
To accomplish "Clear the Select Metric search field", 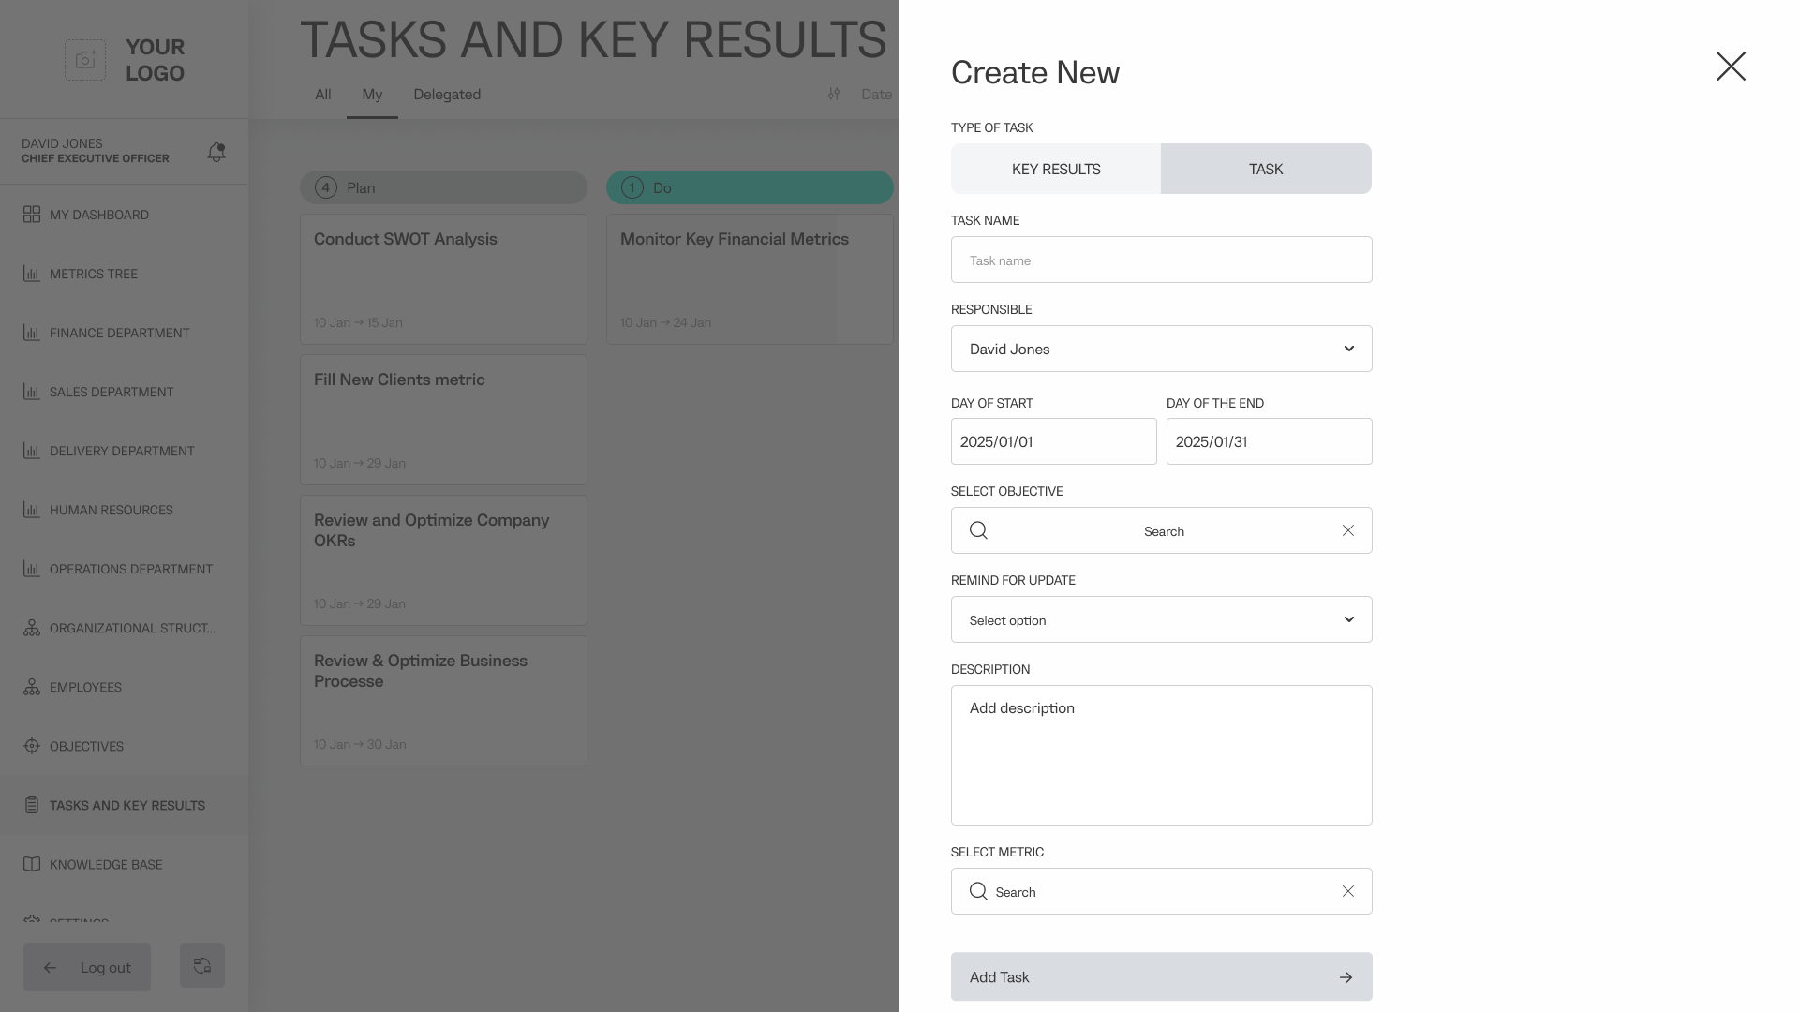I will (x=1348, y=891).
